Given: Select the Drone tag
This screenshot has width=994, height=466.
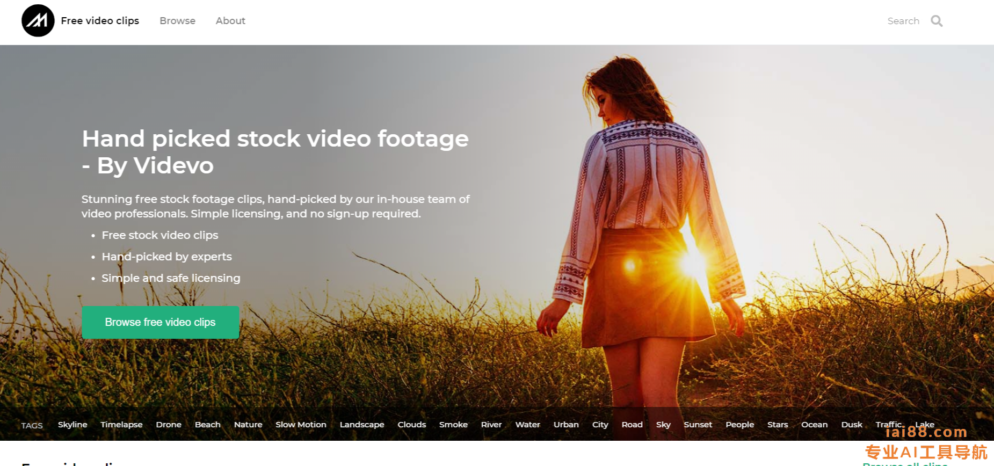Looking at the screenshot, I should (169, 424).
